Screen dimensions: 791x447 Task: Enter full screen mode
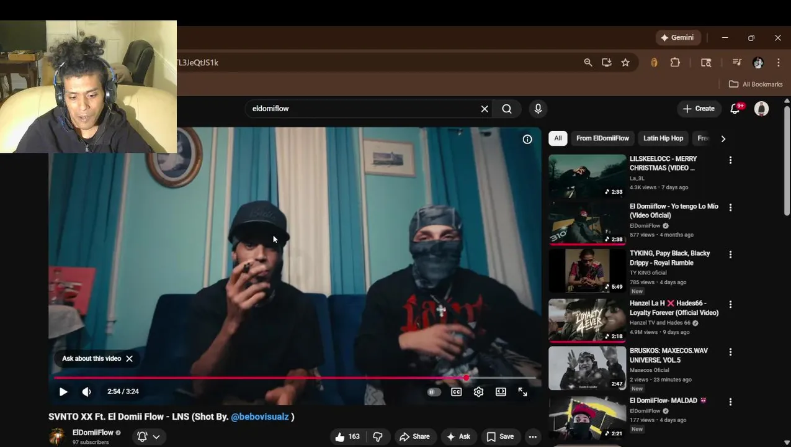point(522,392)
